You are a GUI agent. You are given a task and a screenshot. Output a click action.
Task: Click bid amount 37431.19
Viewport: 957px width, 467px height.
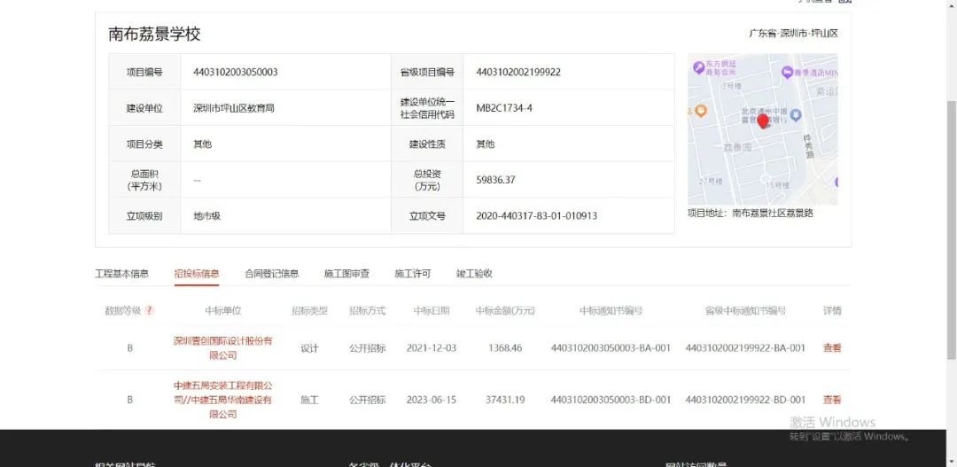click(505, 400)
